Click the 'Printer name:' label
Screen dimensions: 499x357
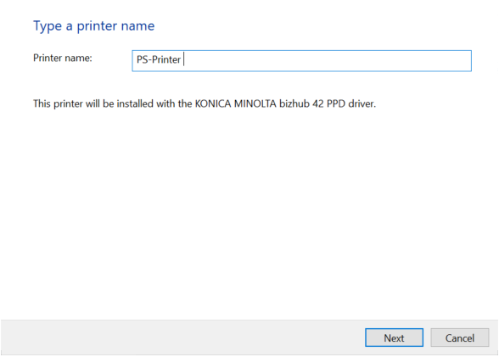tap(63, 59)
